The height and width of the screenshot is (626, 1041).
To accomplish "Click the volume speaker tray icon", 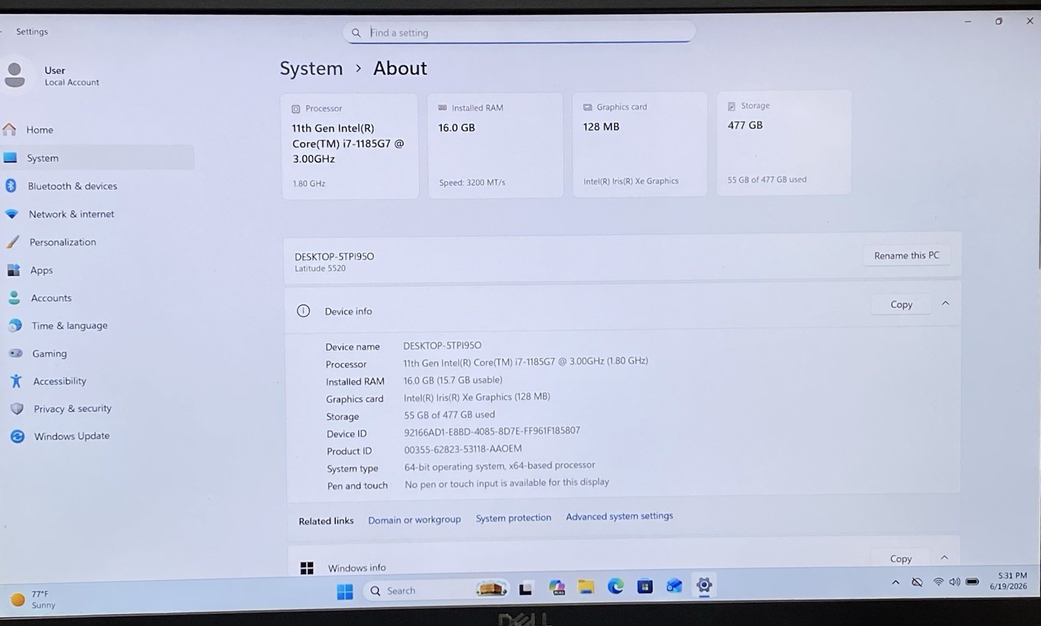I will pyautogui.click(x=954, y=582).
